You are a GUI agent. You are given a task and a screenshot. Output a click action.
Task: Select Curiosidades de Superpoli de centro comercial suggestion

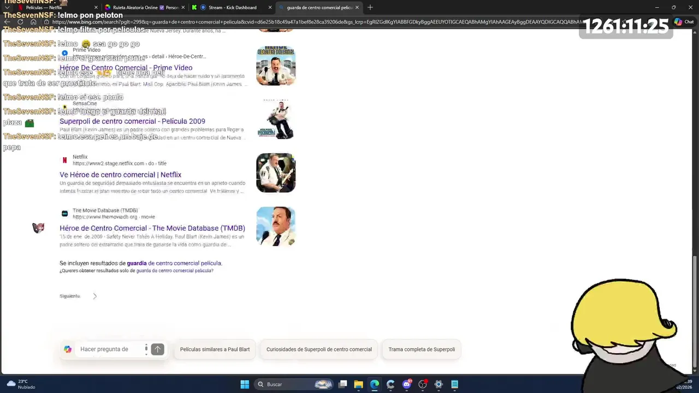coord(319,349)
